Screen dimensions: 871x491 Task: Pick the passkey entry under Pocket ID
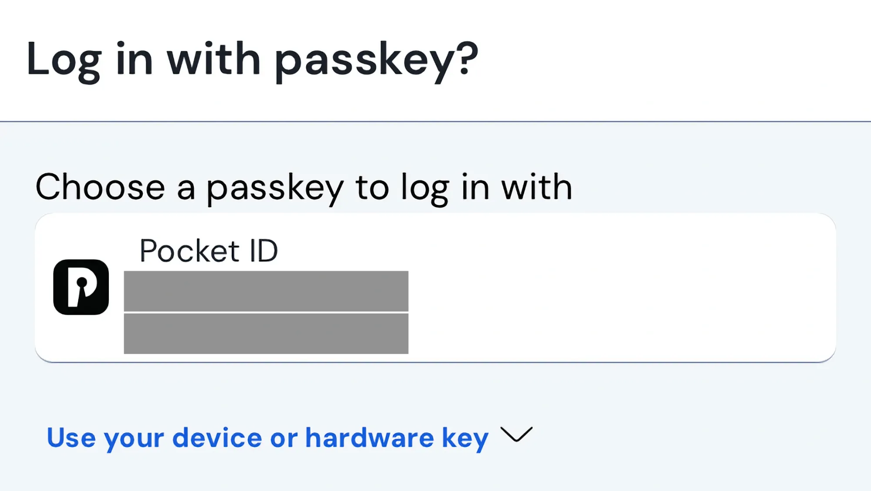tap(266, 313)
